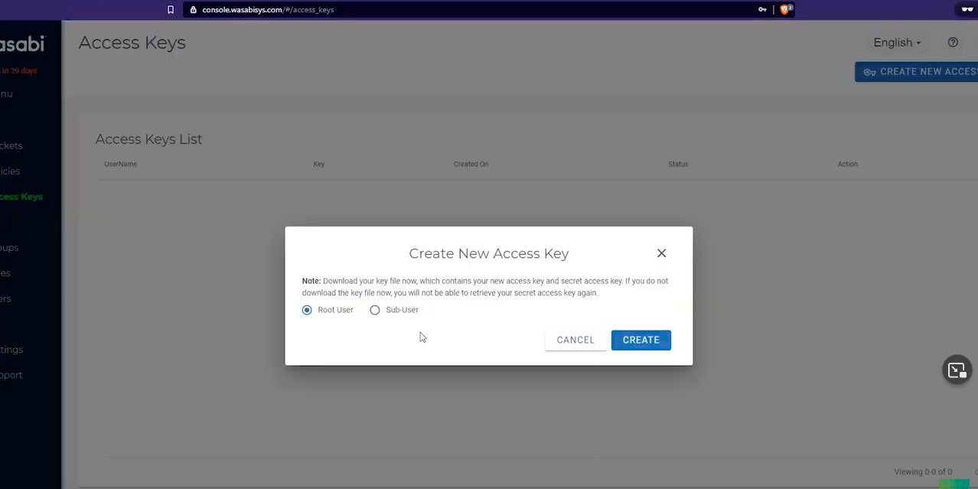Click the Wasabi logo in sidebar
Image resolution: width=978 pixels, height=489 pixels.
(22, 44)
